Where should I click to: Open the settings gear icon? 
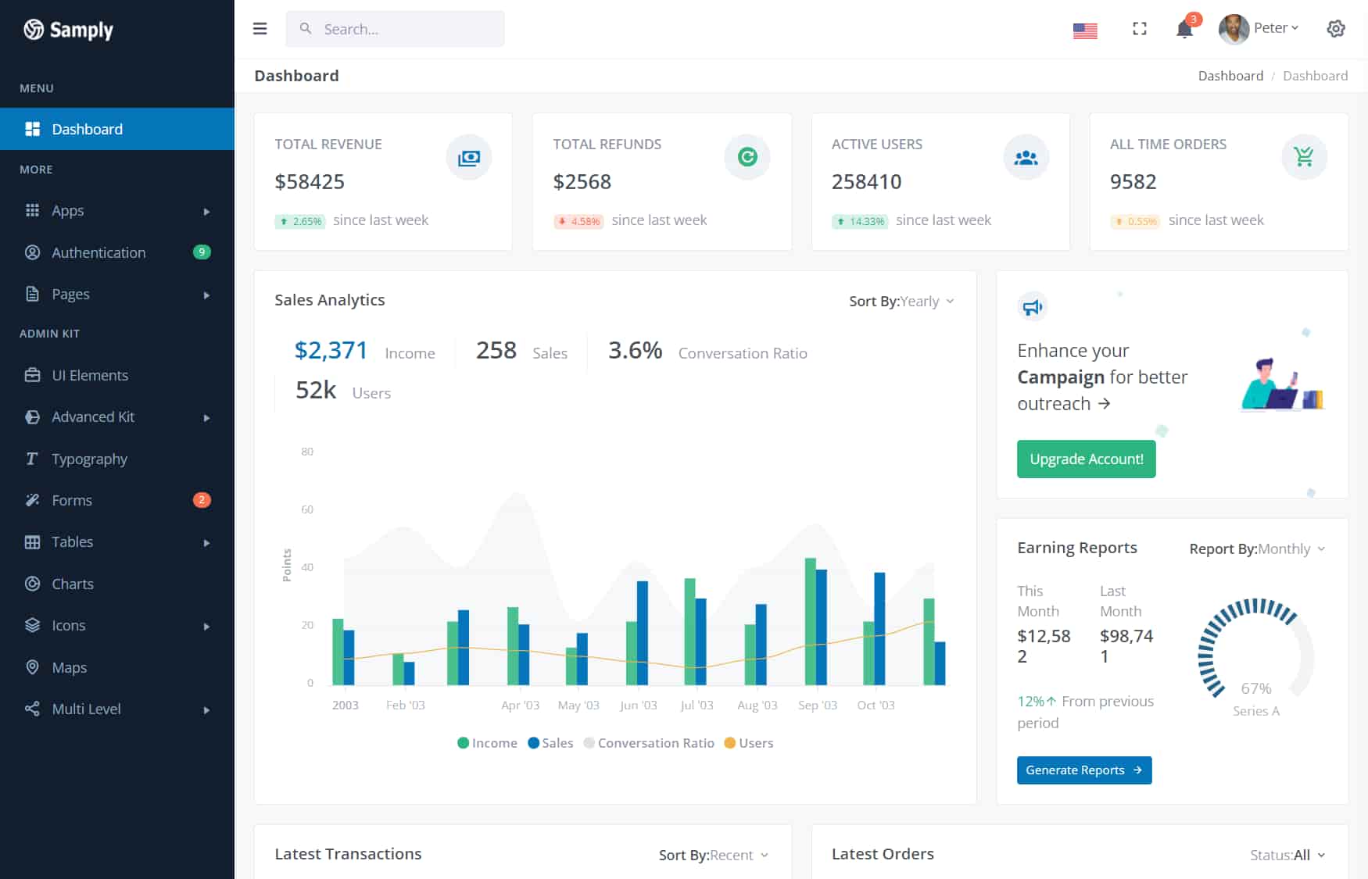tap(1335, 28)
